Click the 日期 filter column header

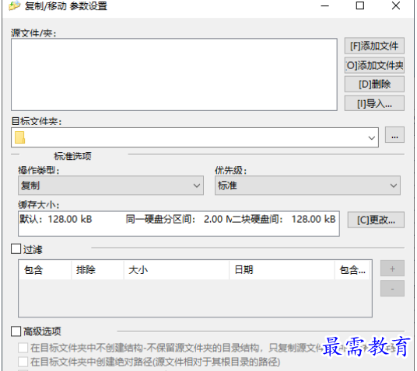click(x=282, y=270)
